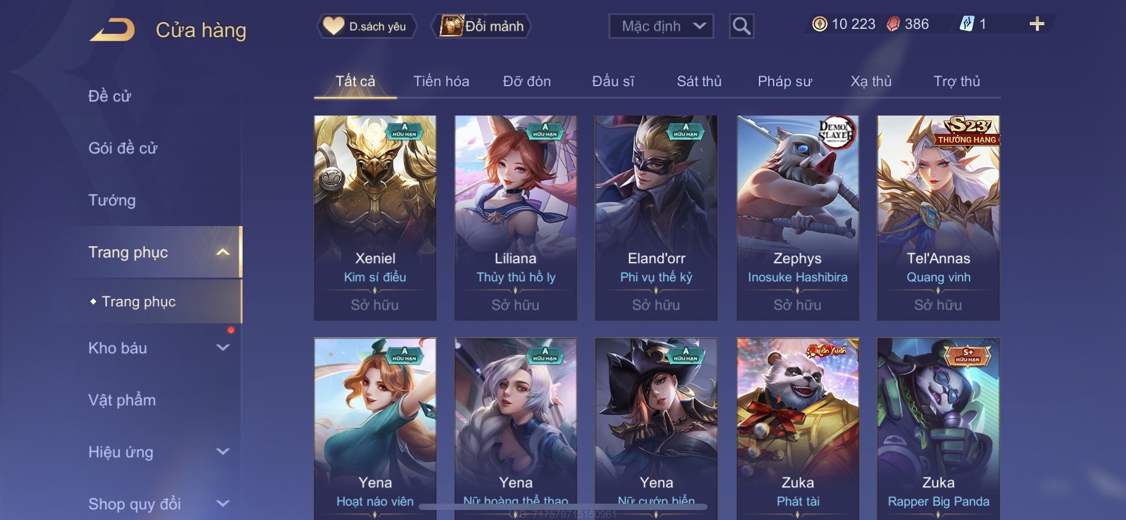Image resolution: width=1126 pixels, height=520 pixels.
Task: Open the Mặc định sort dropdown
Action: (661, 26)
